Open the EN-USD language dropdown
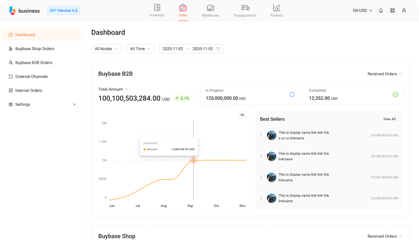 pos(362,10)
